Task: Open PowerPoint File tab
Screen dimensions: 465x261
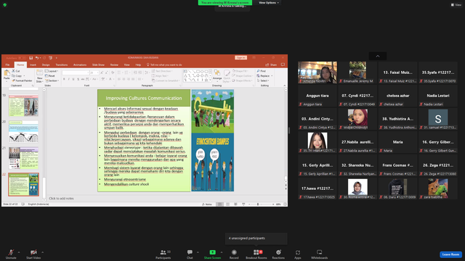Action: tap(7, 65)
